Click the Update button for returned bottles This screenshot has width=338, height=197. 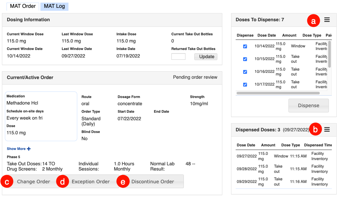pyautogui.click(x=206, y=57)
